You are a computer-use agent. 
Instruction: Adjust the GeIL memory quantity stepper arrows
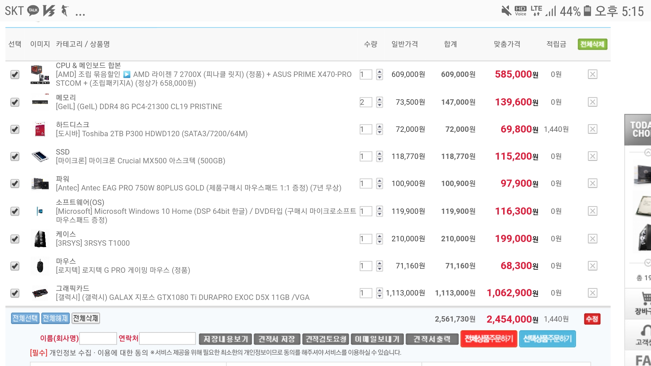[380, 102]
